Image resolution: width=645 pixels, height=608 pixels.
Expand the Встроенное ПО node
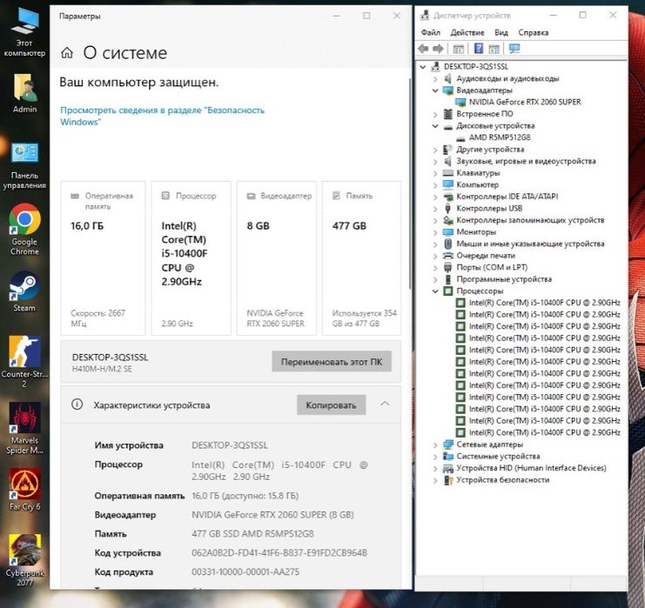click(x=435, y=114)
